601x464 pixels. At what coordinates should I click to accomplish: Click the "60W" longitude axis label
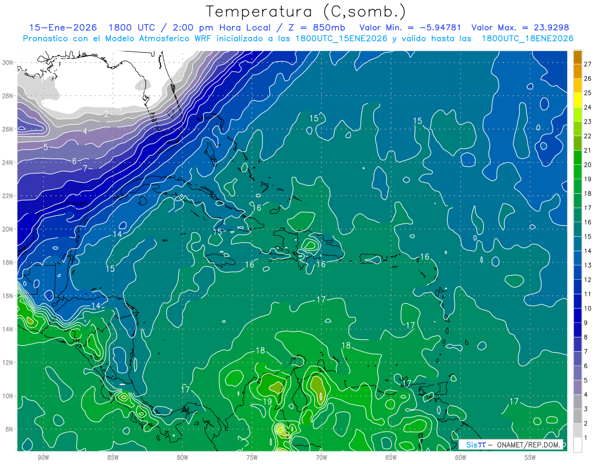[x=461, y=457]
